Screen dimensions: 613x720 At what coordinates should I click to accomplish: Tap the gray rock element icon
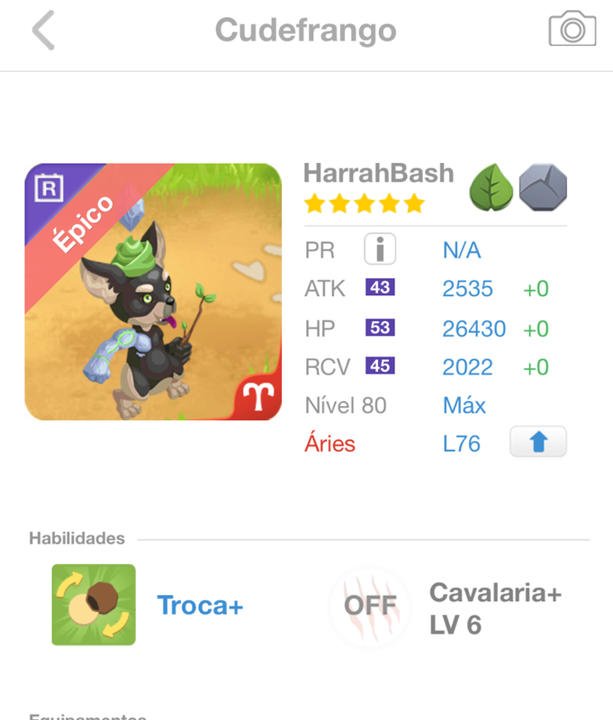(x=543, y=187)
